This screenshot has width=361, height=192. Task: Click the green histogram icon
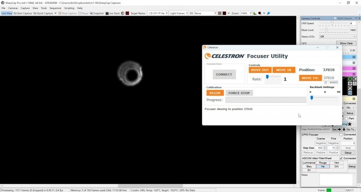click(x=255, y=14)
